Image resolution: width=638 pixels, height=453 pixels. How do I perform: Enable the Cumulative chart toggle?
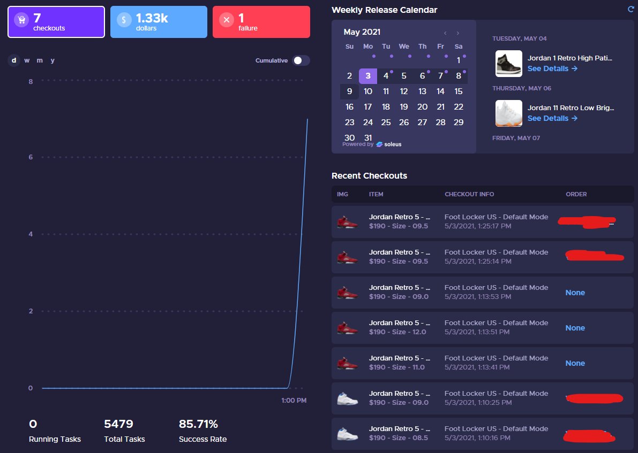coord(301,60)
